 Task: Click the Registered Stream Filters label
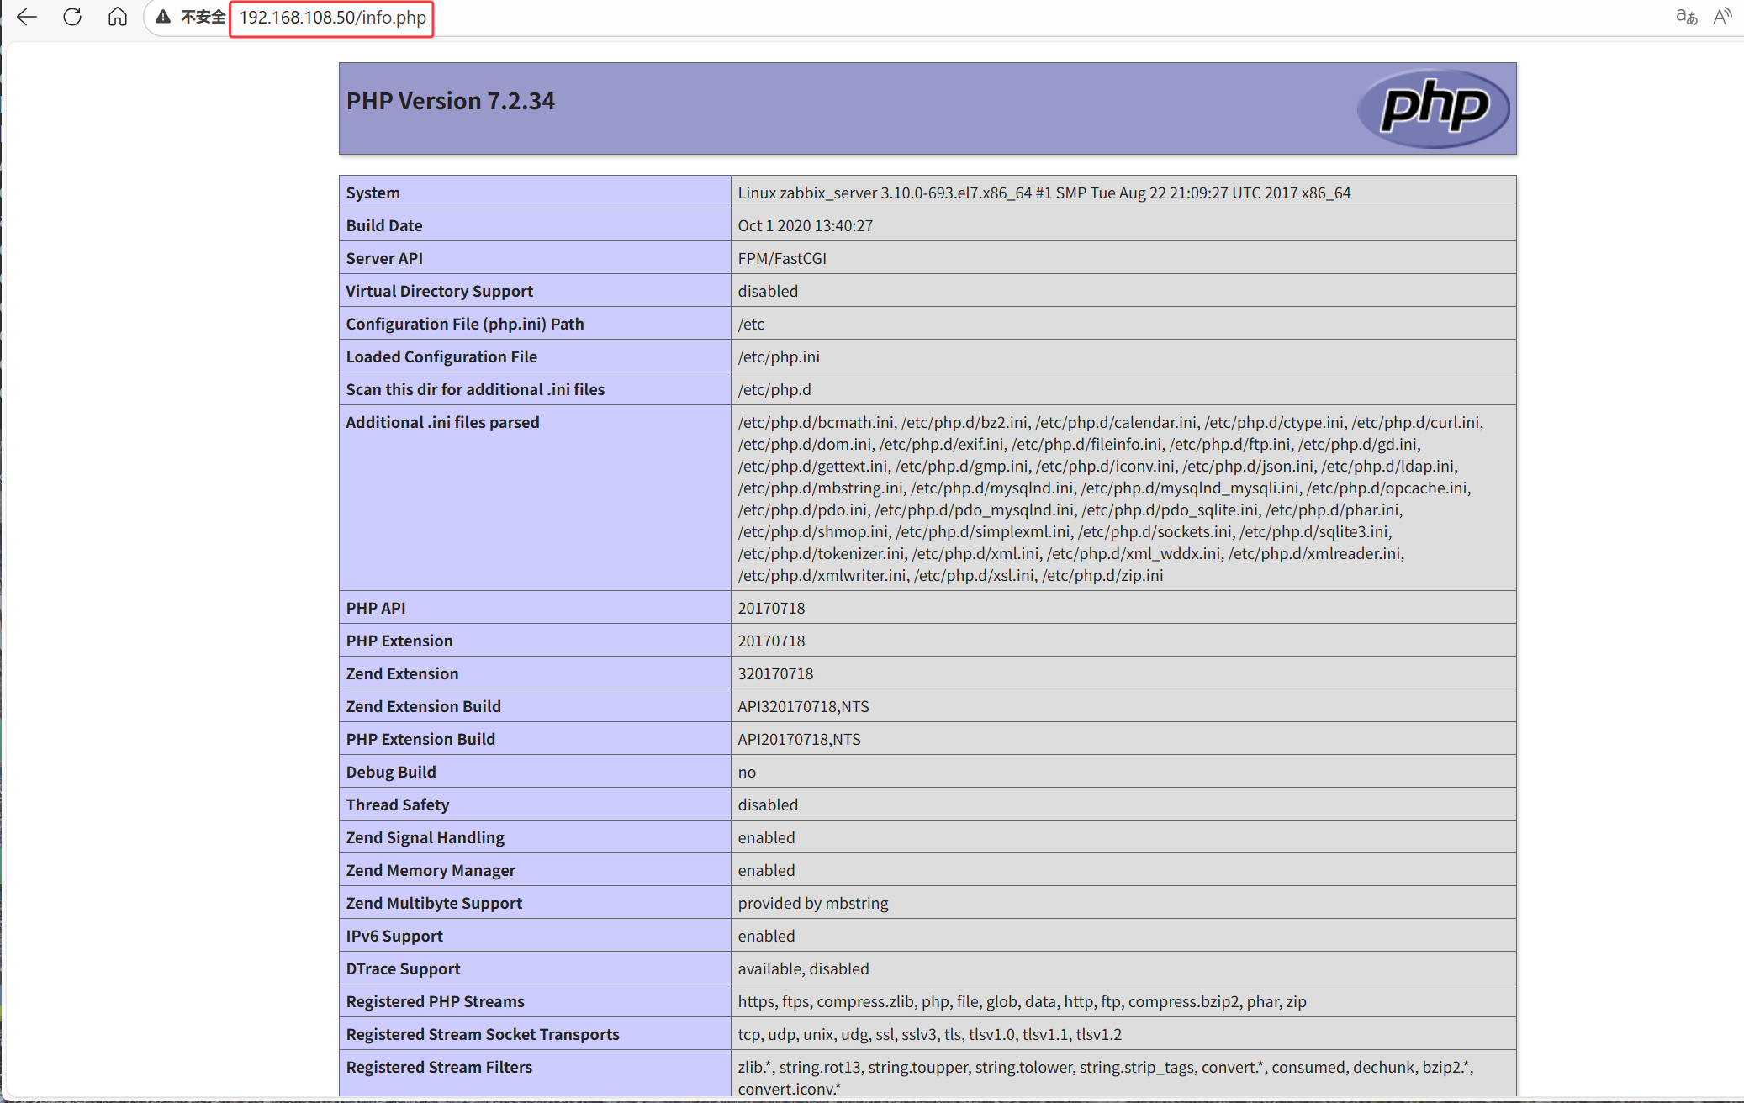(x=439, y=1067)
